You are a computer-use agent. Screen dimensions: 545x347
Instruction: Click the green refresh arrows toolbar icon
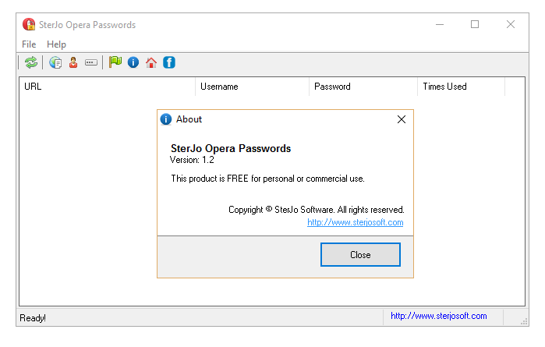pos(31,63)
